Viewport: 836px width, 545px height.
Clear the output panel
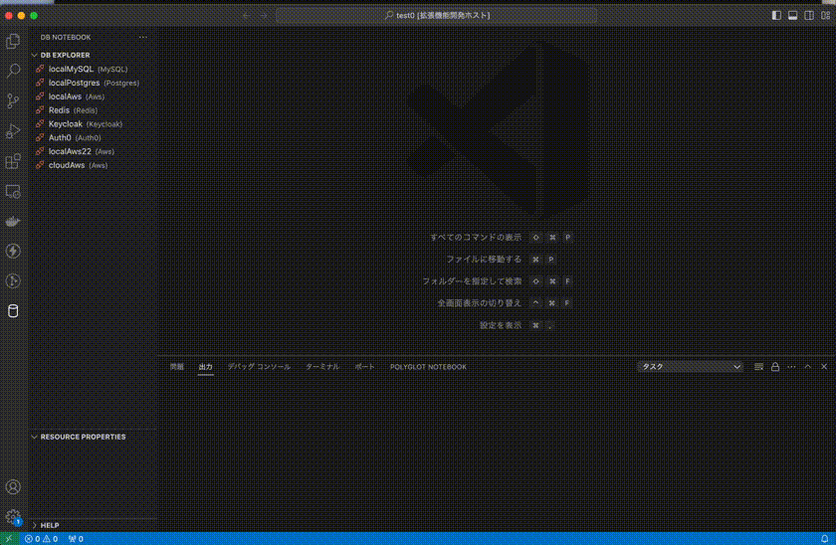click(758, 367)
